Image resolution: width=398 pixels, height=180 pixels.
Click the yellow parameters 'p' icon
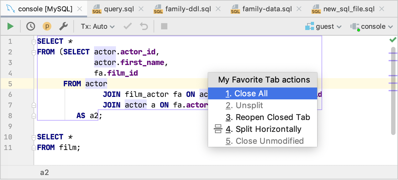(x=47, y=26)
